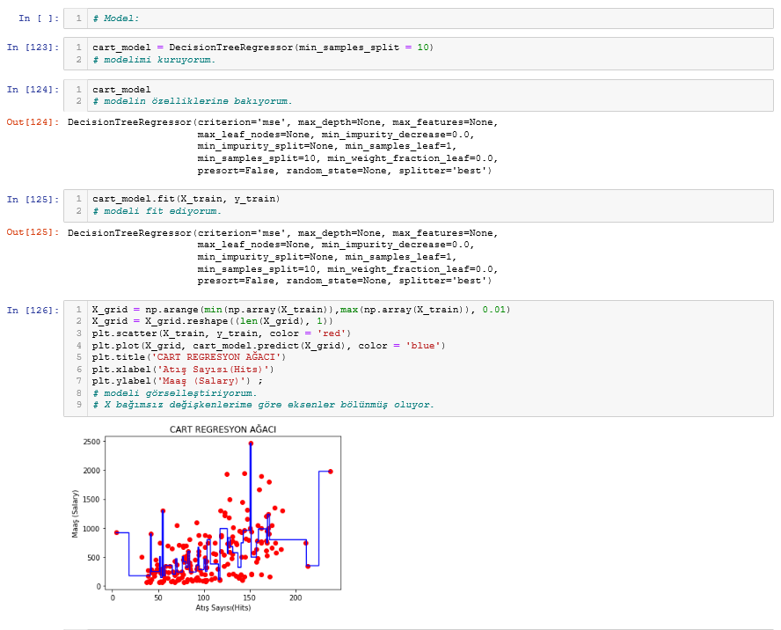Click the 'cart_model' line in cell In [124]
Screen dimensions: 781x630
(x=121, y=90)
